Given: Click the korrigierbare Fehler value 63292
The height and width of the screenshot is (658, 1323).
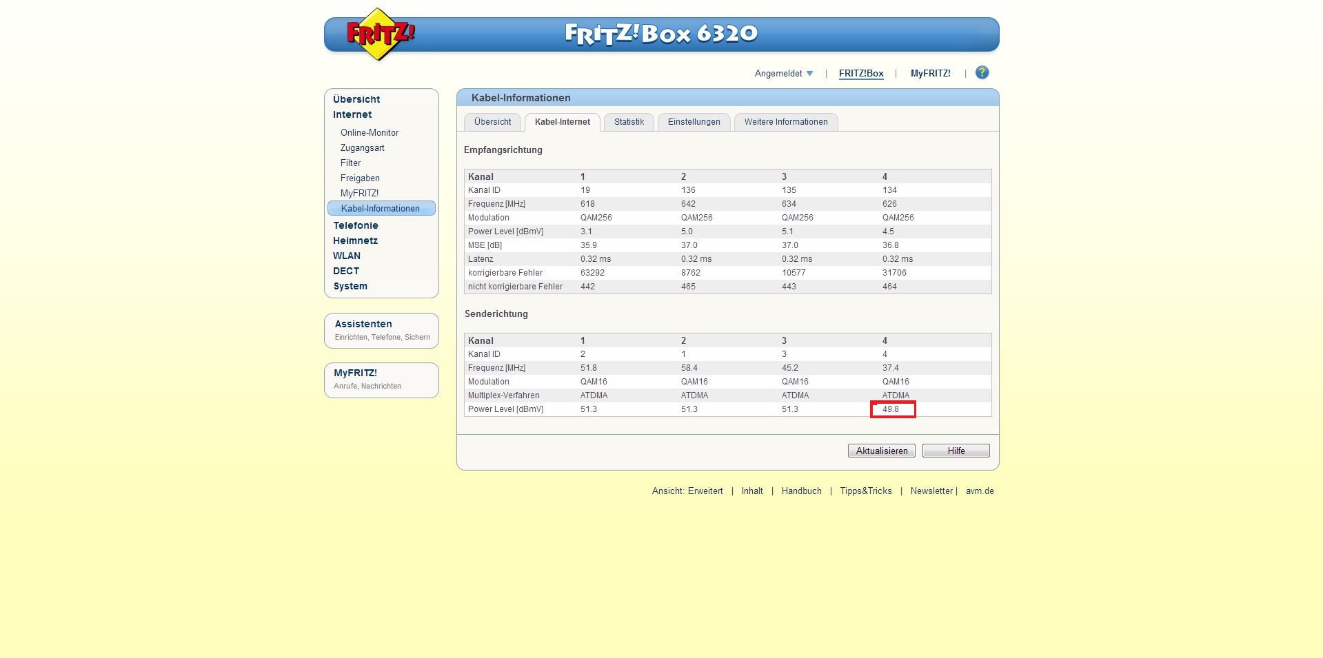Looking at the screenshot, I should point(592,273).
